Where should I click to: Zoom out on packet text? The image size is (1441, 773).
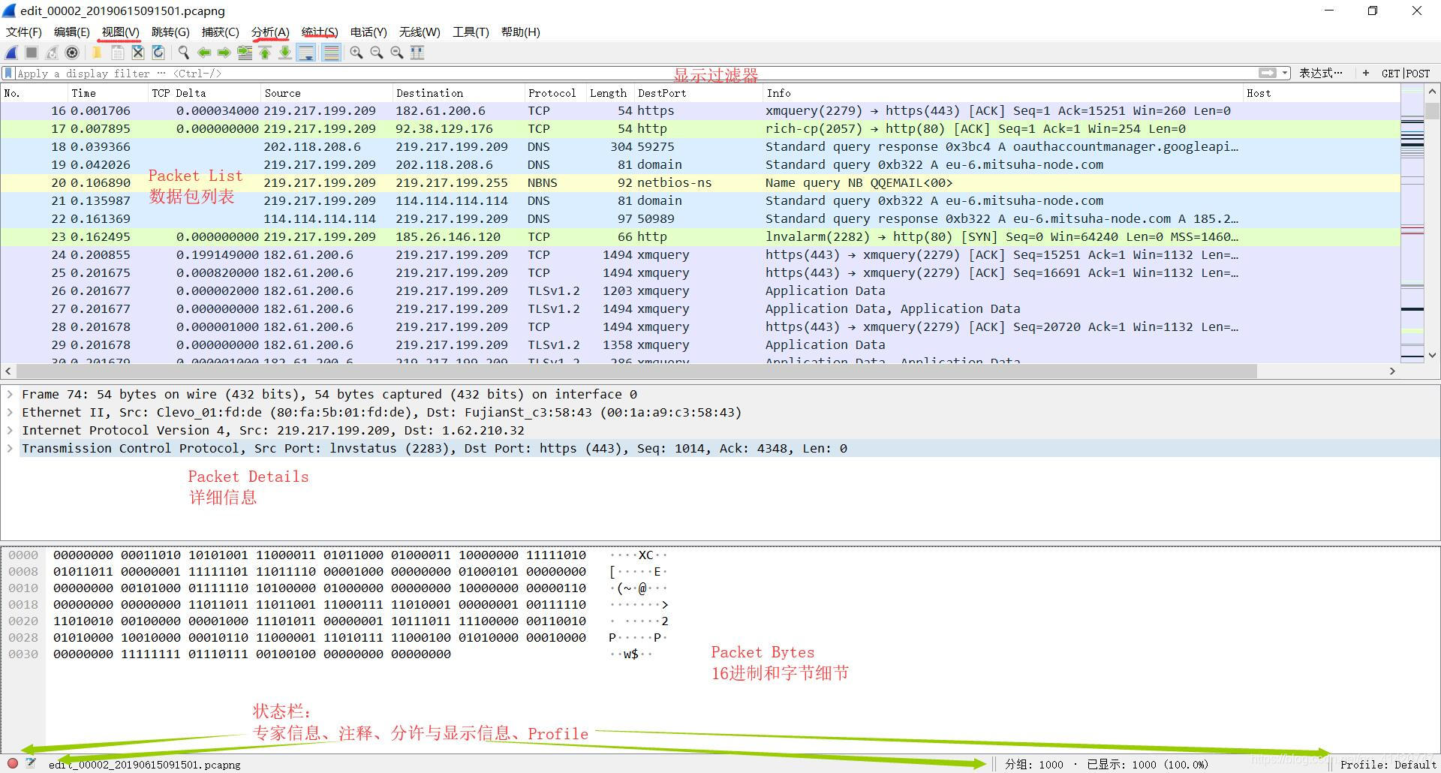[376, 53]
